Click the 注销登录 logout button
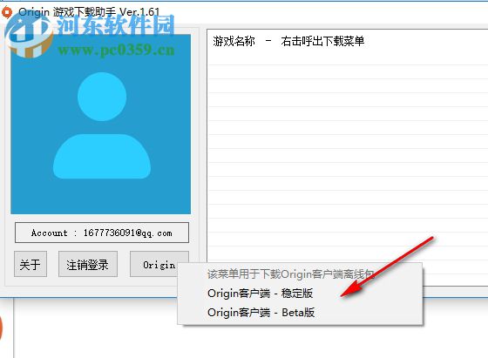The width and height of the screenshot is (488, 358). 88,264
